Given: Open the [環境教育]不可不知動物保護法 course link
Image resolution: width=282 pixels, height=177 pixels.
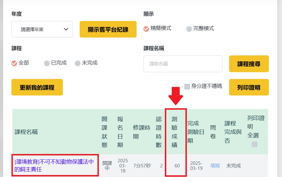Looking at the screenshot, I should [x=54, y=165].
